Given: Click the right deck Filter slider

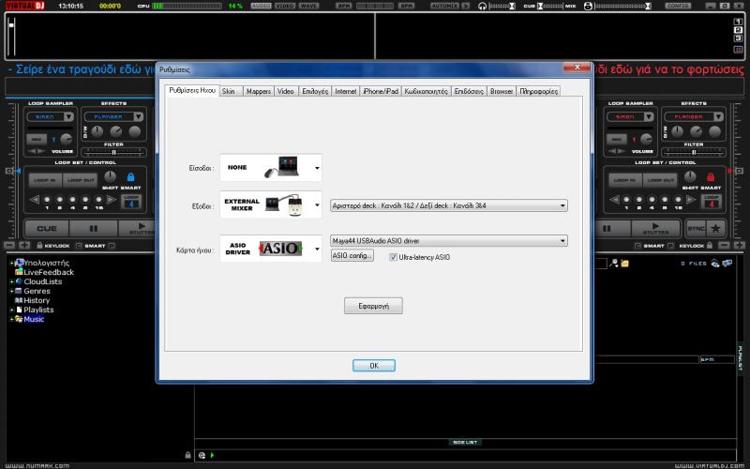Looking at the screenshot, I should [694, 152].
